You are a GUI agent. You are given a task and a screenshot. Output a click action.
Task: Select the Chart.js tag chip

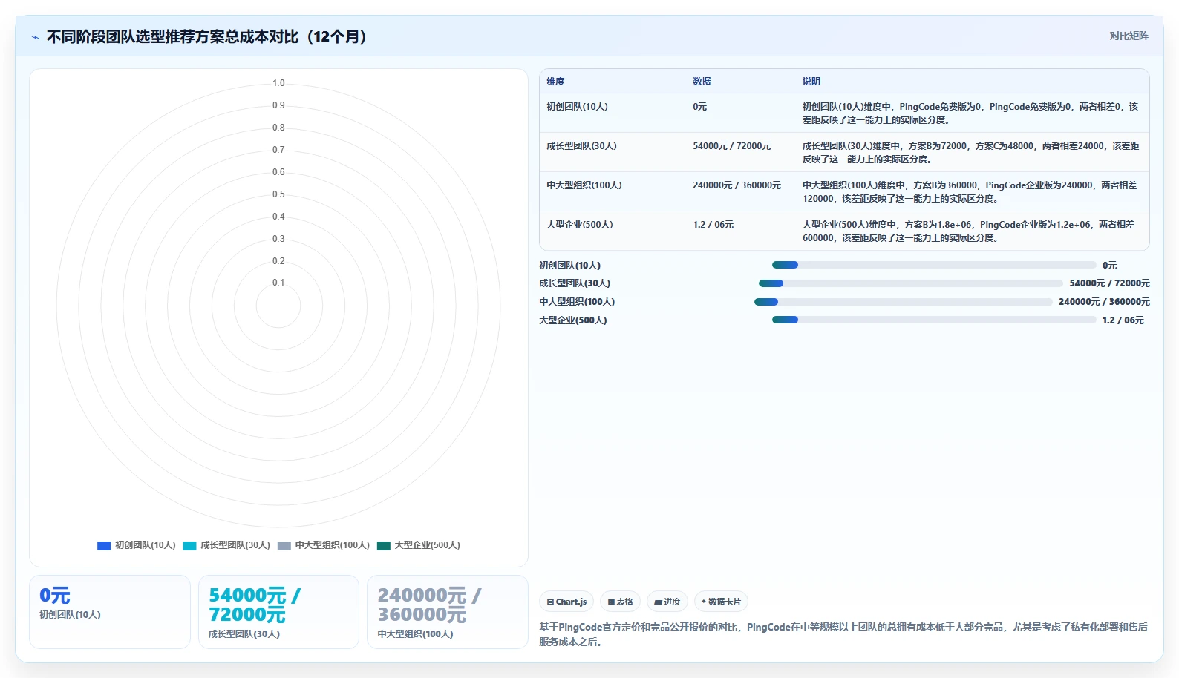(566, 602)
